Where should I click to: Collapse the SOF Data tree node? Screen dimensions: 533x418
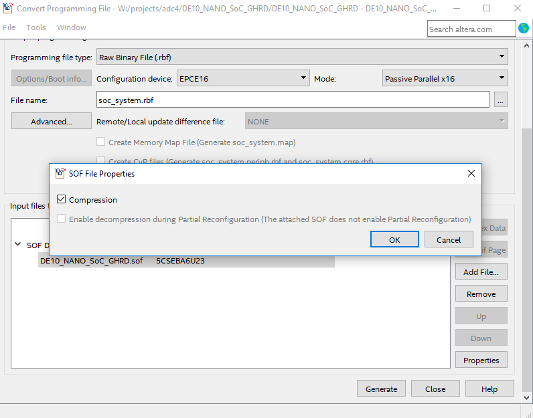click(17, 245)
